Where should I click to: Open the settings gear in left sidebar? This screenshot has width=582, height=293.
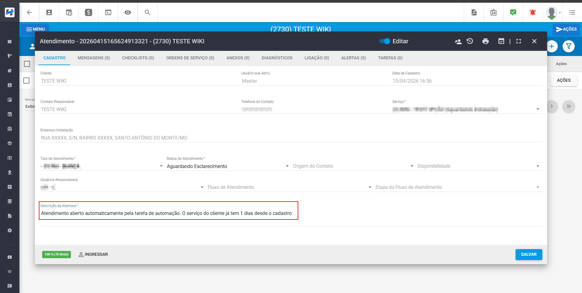coord(10,230)
